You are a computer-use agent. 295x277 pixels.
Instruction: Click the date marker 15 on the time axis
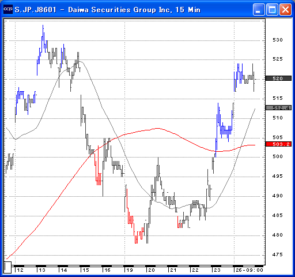coord(86,270)
